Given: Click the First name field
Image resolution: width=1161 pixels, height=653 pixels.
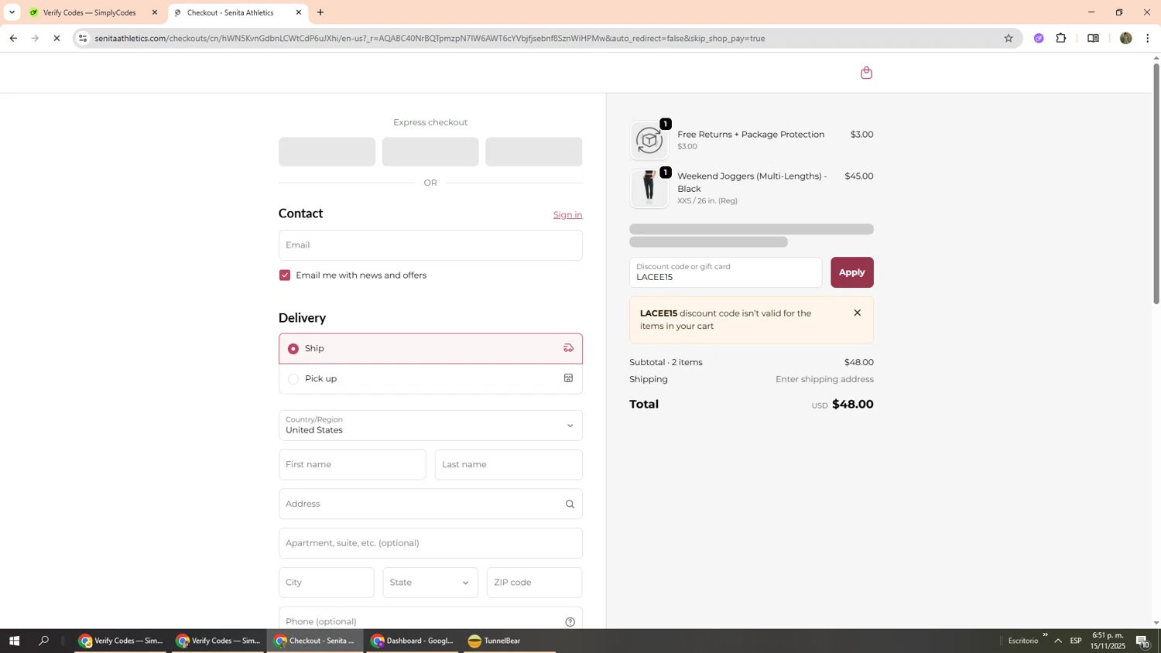Looking at the screenshot, I should click(352, 465).
